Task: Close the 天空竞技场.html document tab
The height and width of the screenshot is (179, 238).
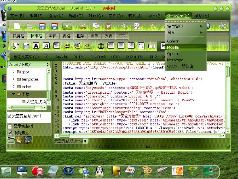Action: pos(85,141)
